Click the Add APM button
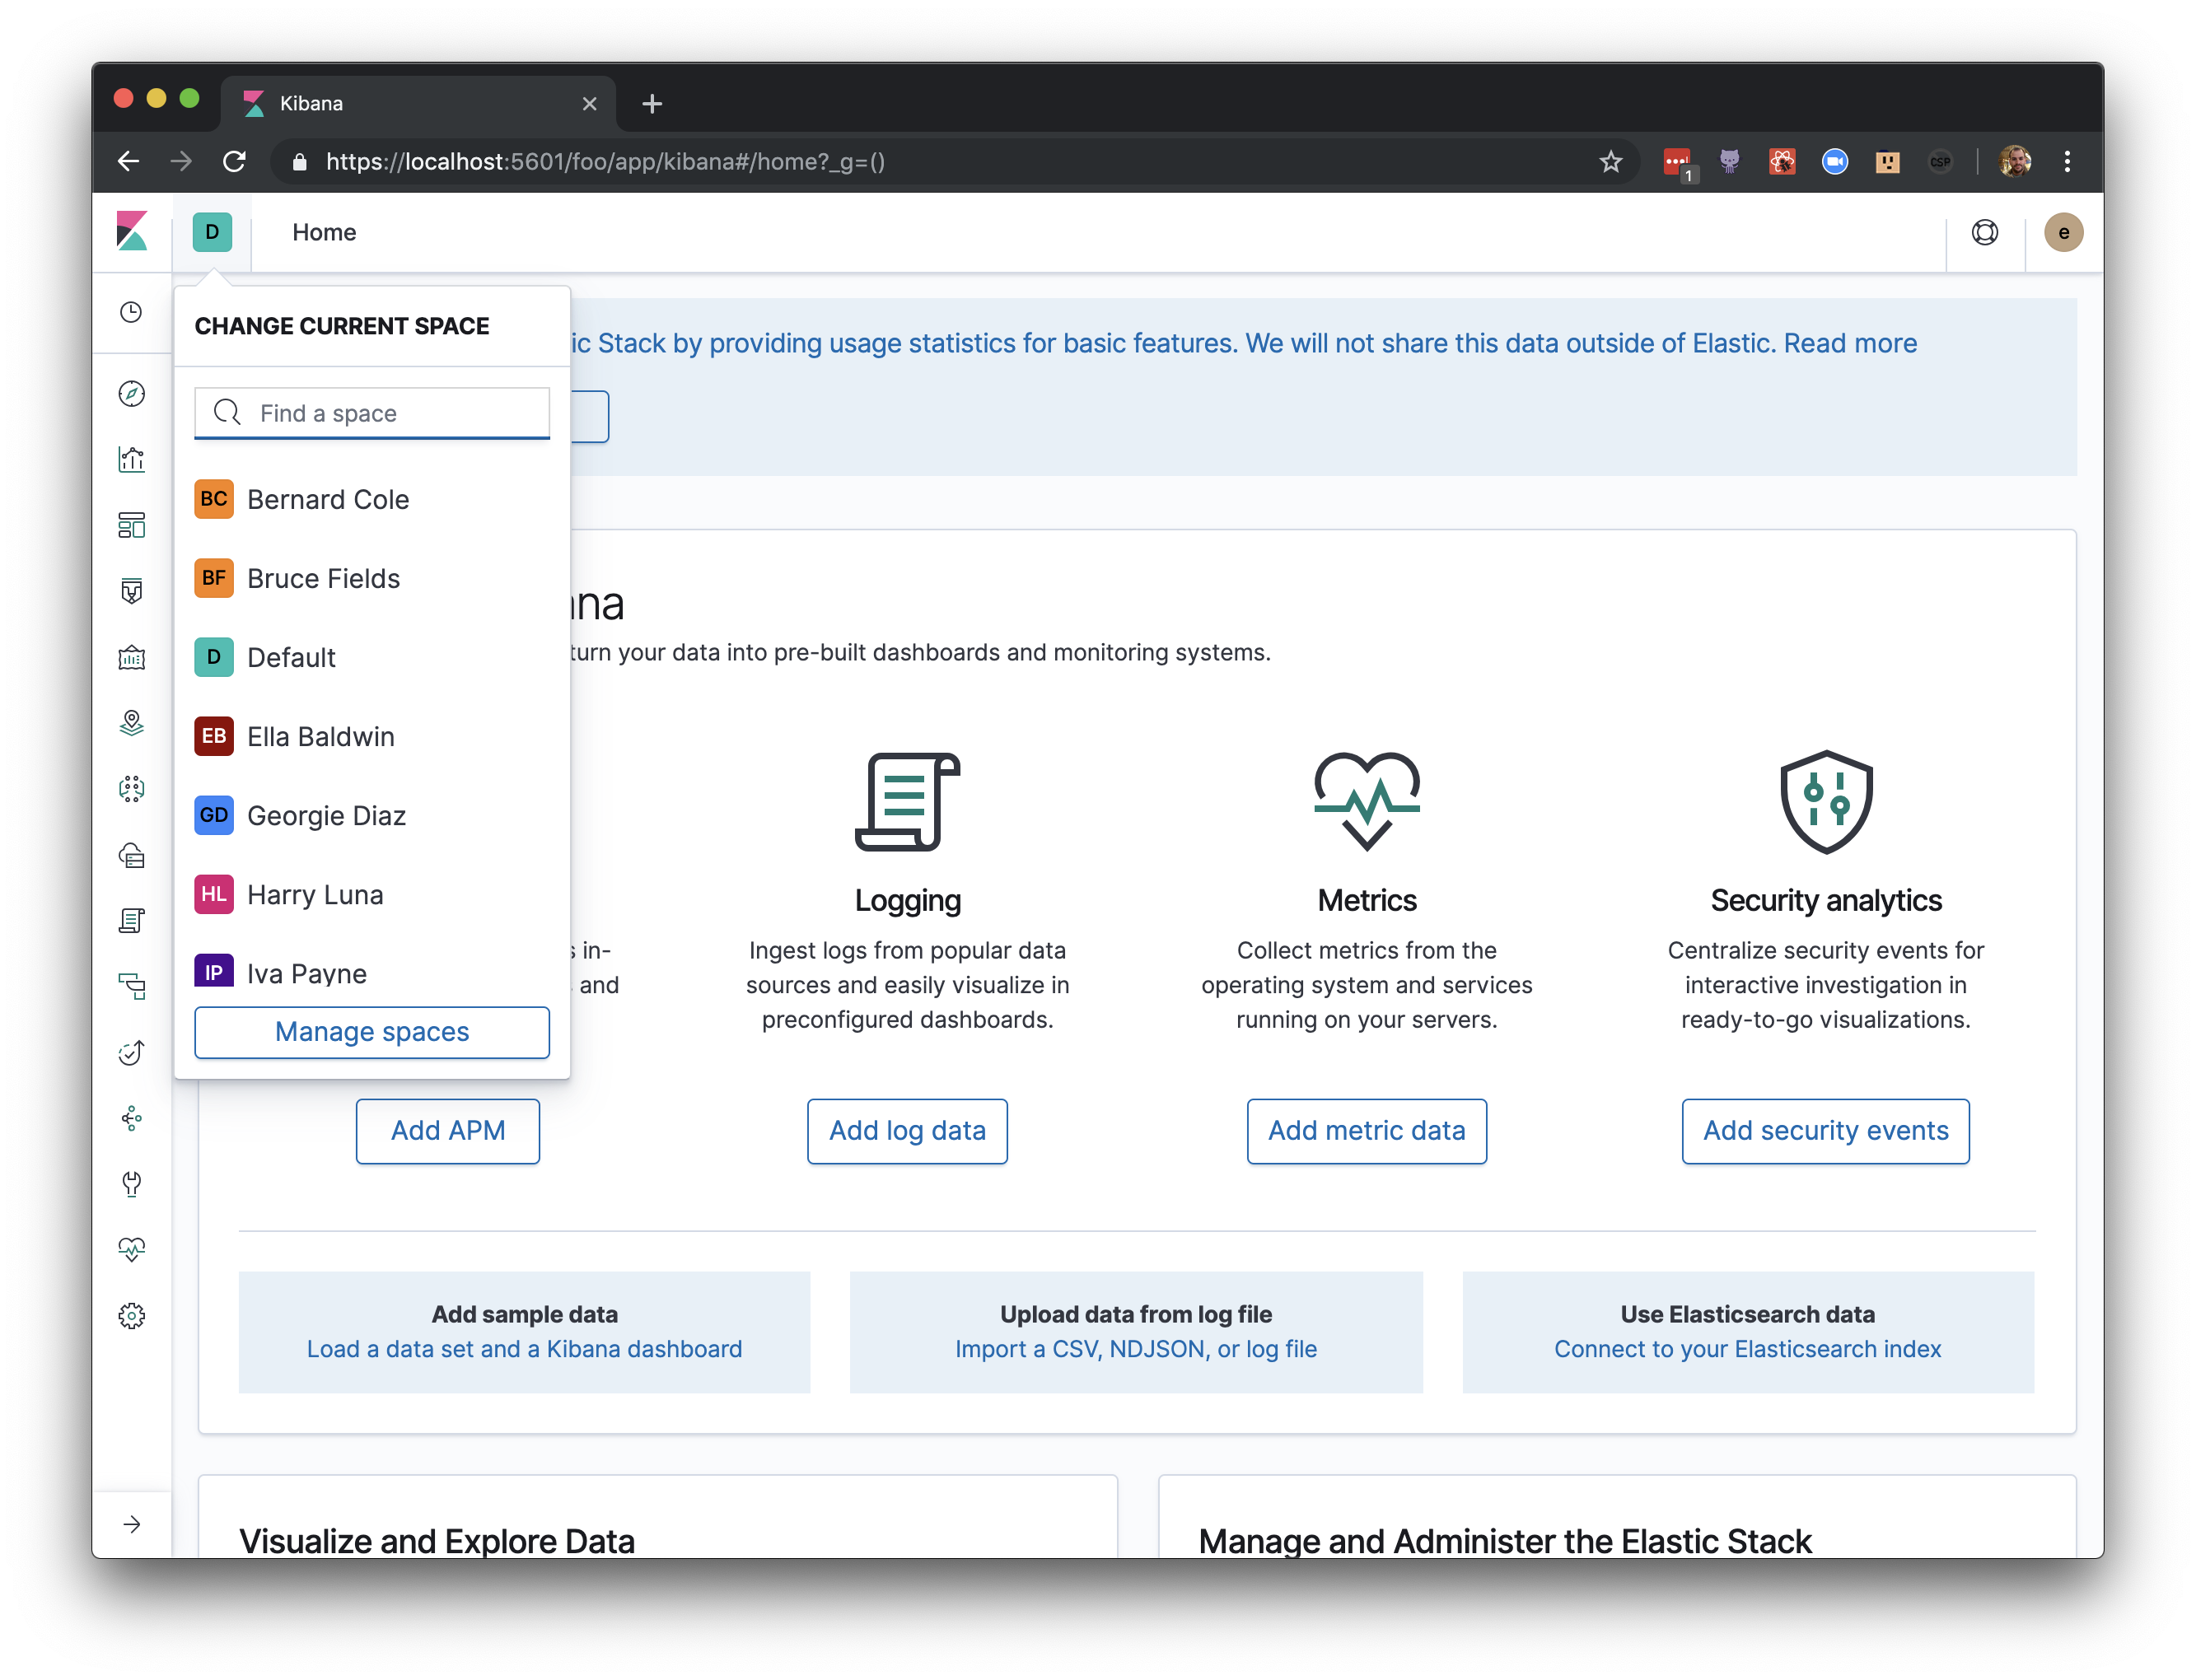 [448, 1131]
